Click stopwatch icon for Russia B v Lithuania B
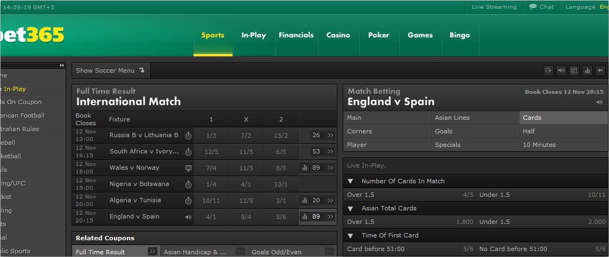This screenshot has width=609, height=257. [188, 136]
